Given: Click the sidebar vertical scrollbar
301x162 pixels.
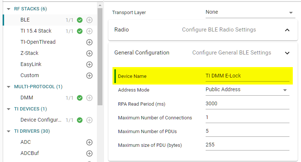Looking at the screenshot, I should [100, 56].
